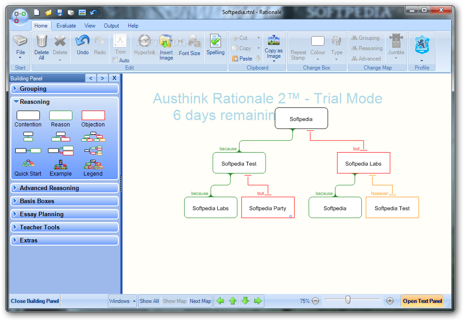Click the Delete cross icon

[x=60, y=47]
